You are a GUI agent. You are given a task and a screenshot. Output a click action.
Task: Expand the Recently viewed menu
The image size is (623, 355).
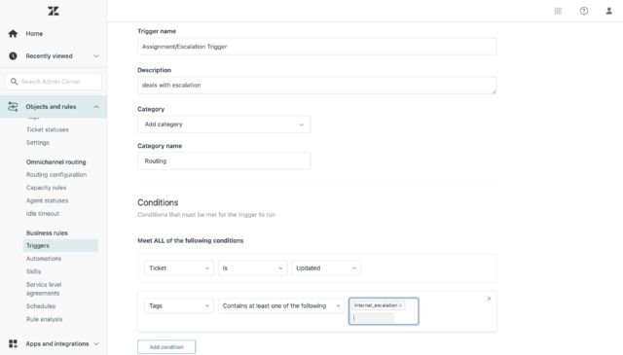coord(96,56)
